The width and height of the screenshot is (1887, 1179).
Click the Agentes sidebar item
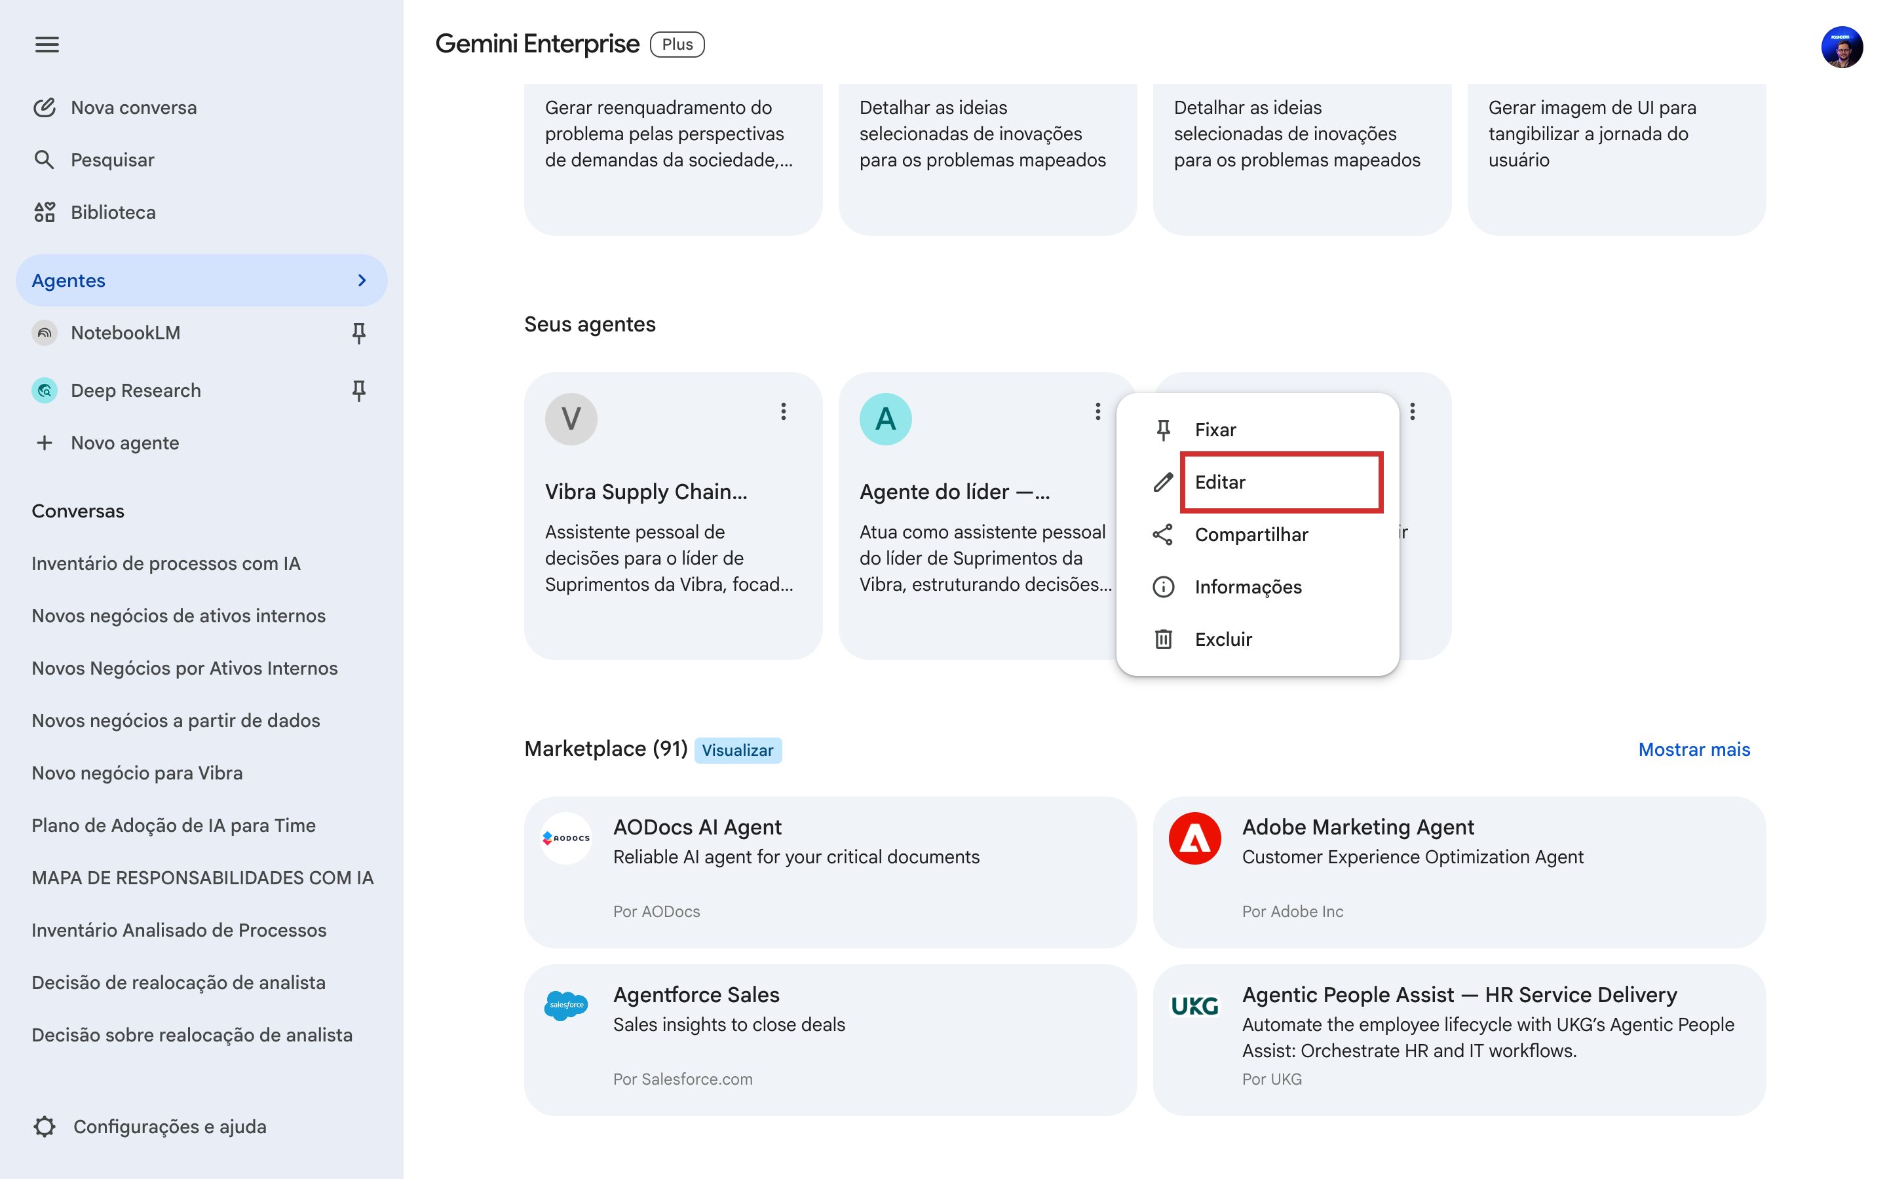pos(201,280)
